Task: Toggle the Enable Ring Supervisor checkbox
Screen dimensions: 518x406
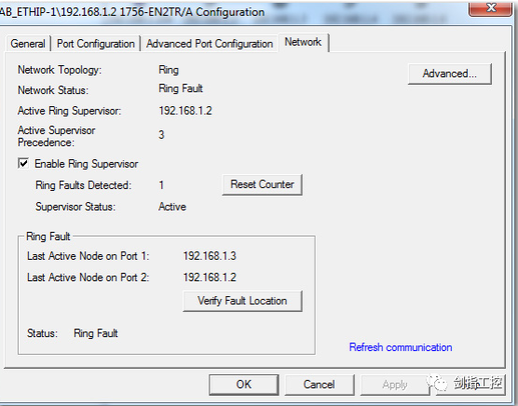Action: coord(23,163)
